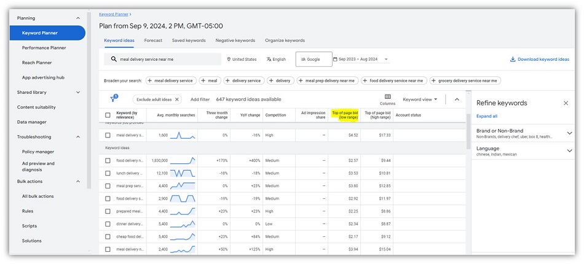Open the Keyword view dropdown
Image resolution: width=584 pixels, height=264 pixels.
point(420,99)
